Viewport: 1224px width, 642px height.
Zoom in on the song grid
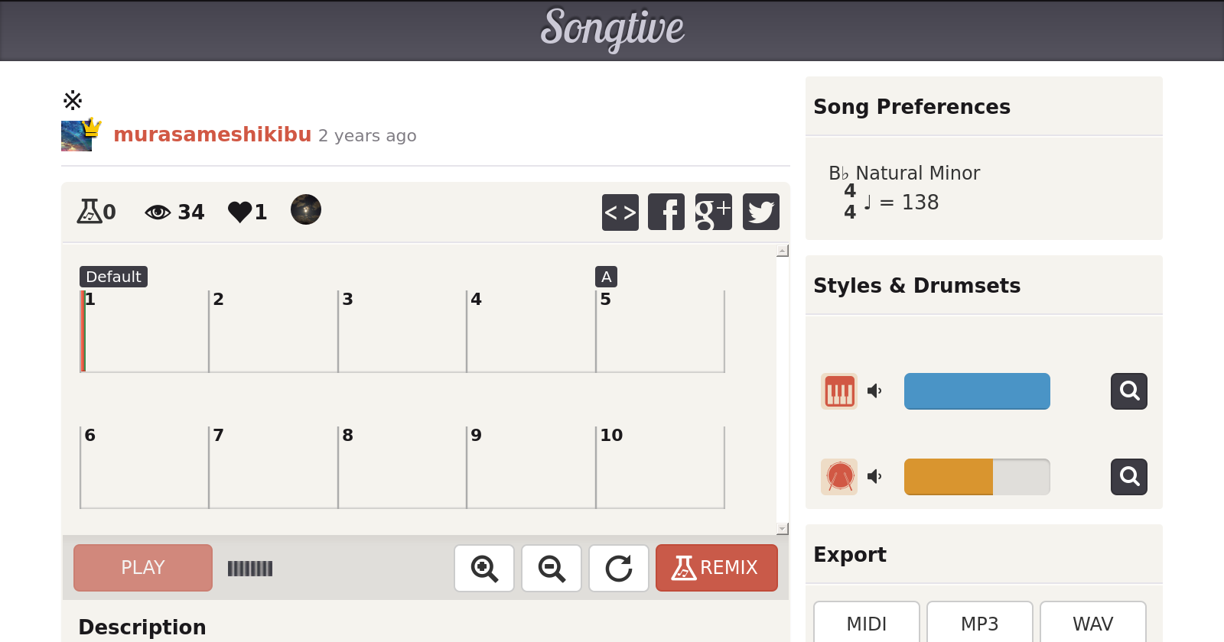pos(484,568)
